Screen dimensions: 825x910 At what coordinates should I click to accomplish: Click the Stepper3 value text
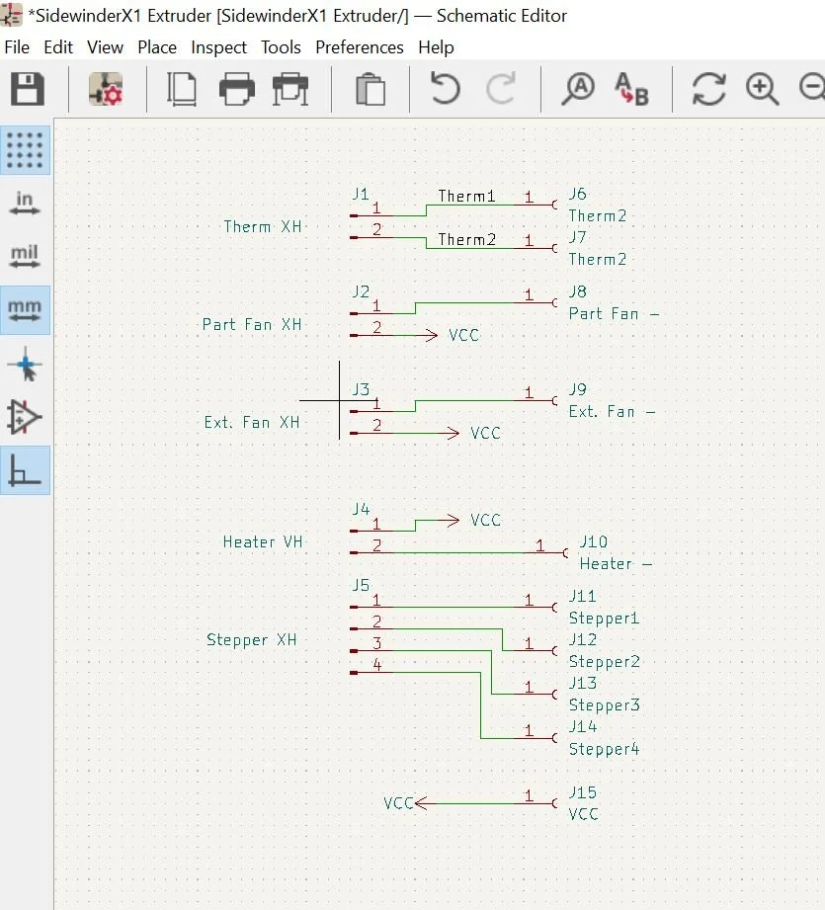click(604, 705)
